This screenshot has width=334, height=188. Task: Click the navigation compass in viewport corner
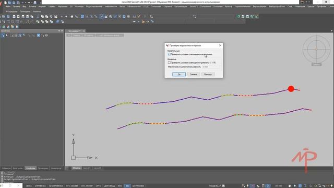coord(316,49)
